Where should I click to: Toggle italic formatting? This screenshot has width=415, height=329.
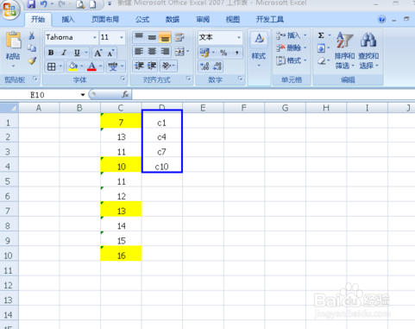tap(64, 53)
